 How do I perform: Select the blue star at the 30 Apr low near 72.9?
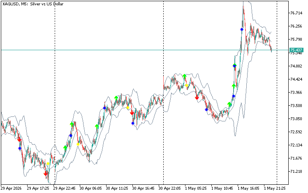[133, 123]
